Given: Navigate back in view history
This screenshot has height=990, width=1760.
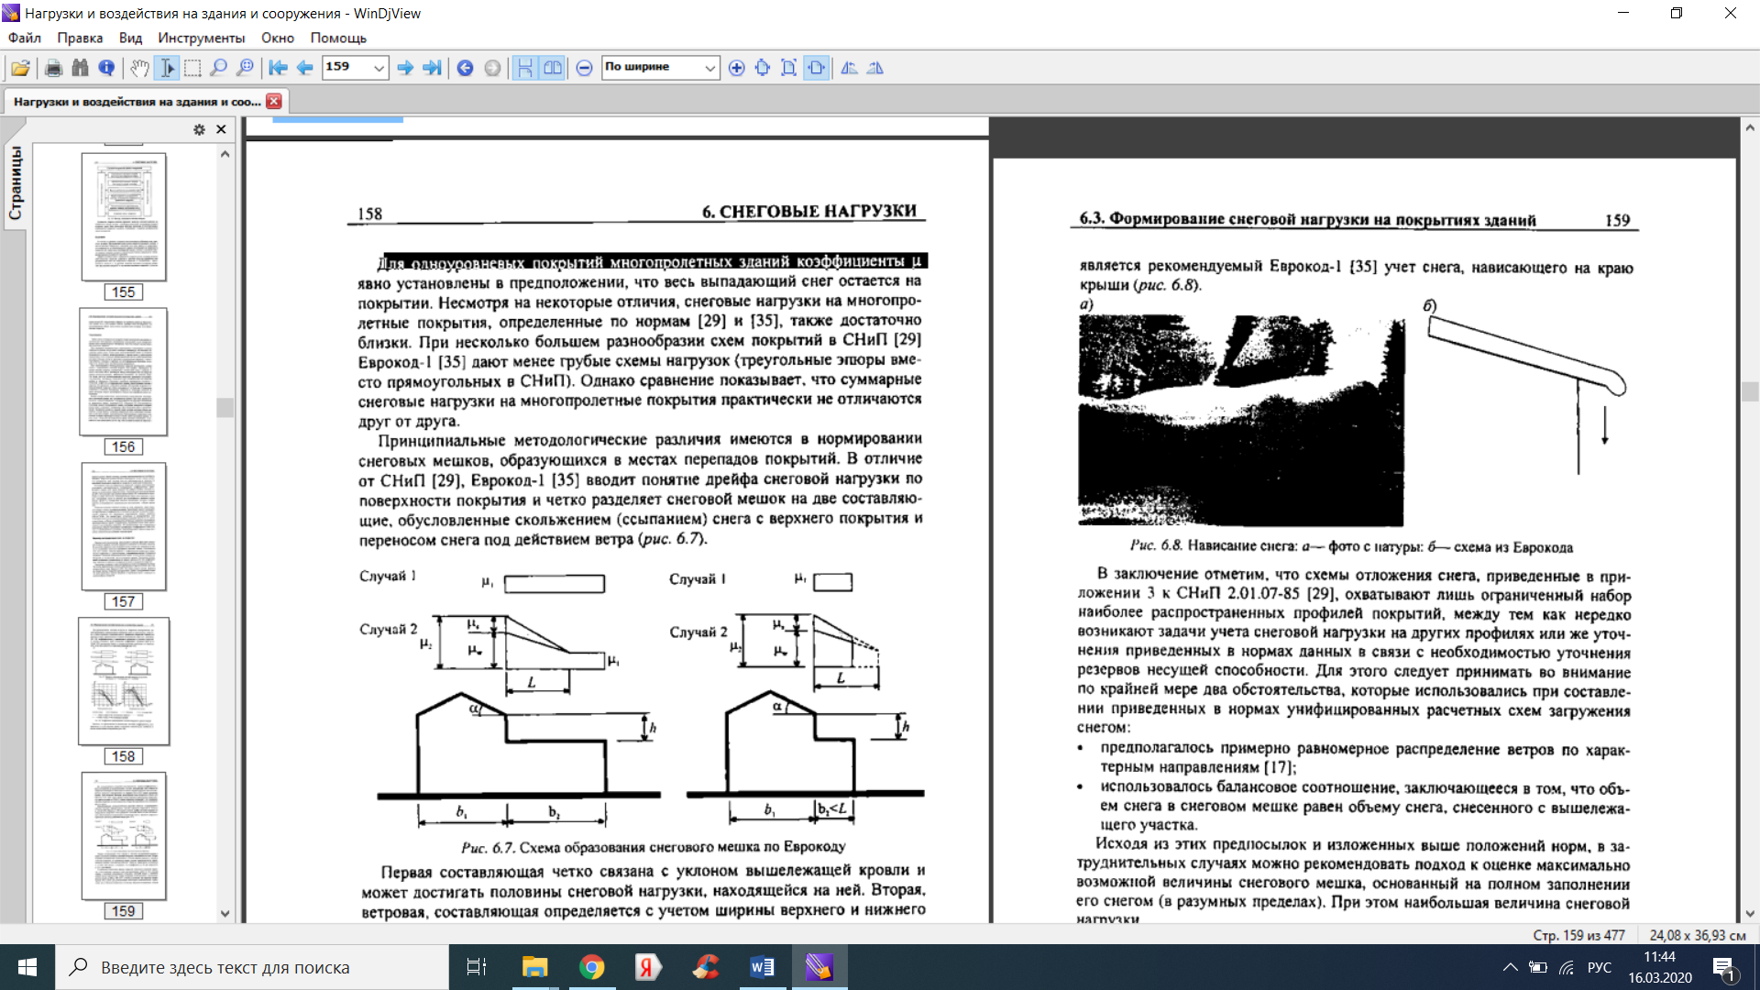Looking at the screenshot, I should pyautogui.click(x=465, y=68).
